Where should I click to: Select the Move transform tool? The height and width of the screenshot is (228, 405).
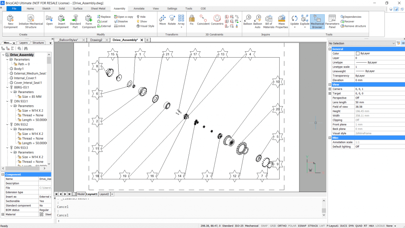pyautogui.click(x=163, y=21)
